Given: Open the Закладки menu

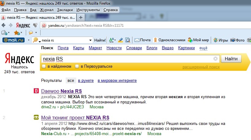Looking at the screenshot, I should pyautogui.click(x=65, y=10).
